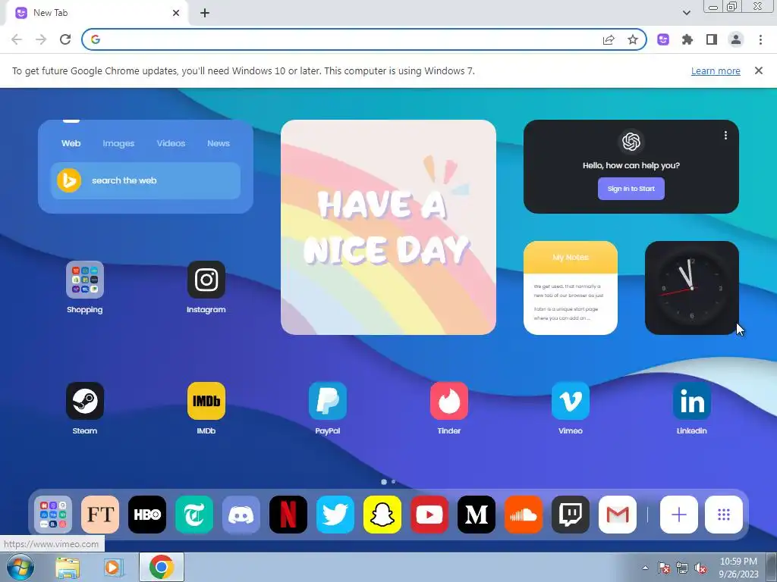Open a new tab with plus button

(x=205, y=13)
